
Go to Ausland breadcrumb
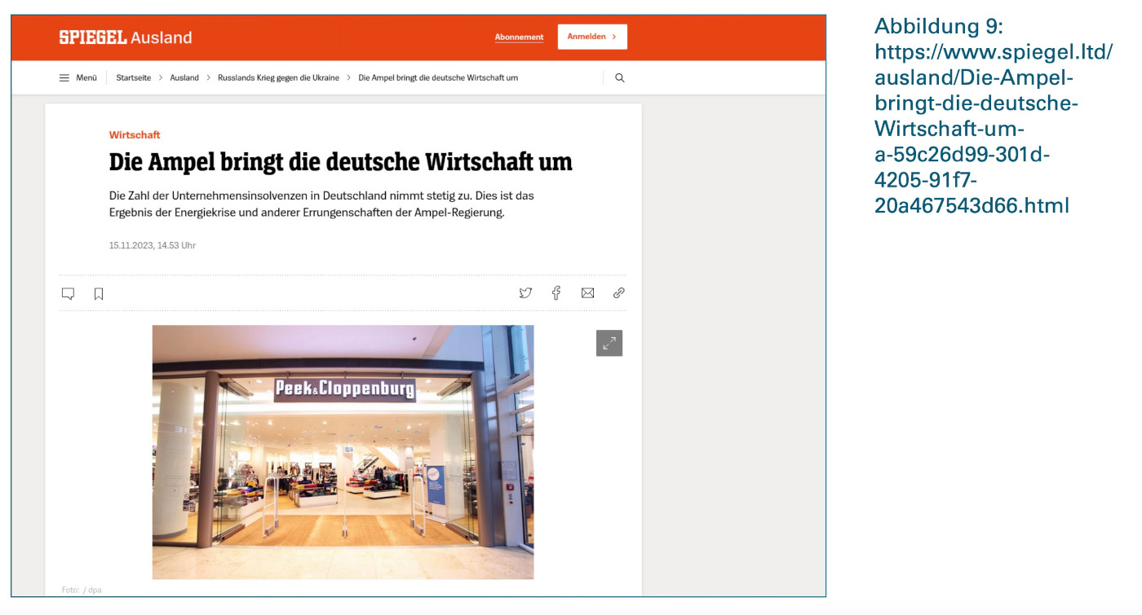pos(184,78)
